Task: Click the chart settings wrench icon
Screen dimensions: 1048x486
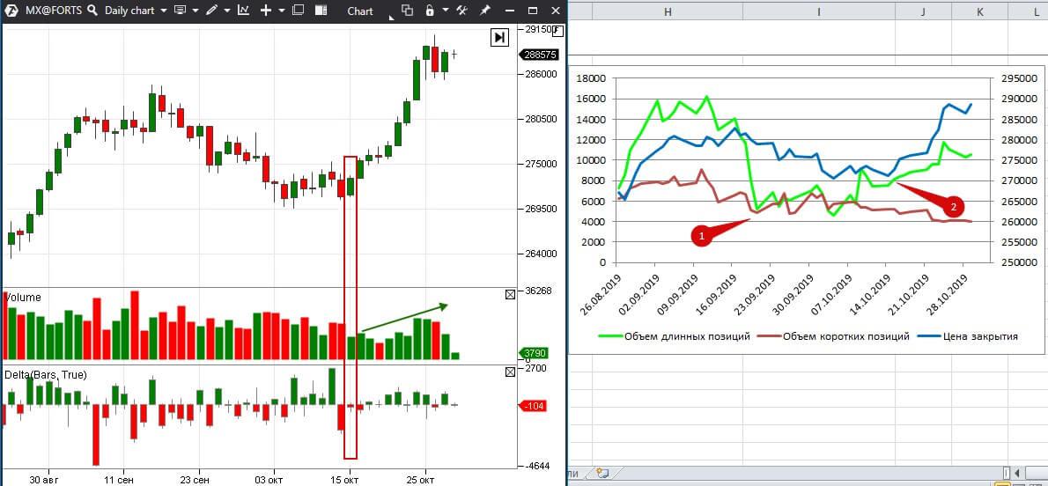Action: (x=461, y=11)
